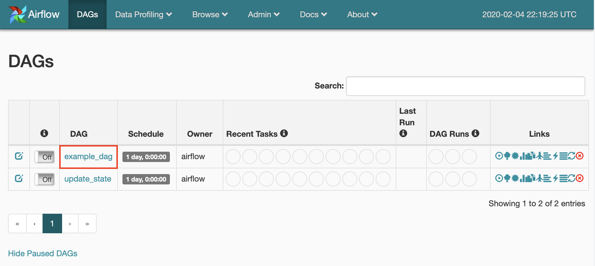Open Tree View for update_state DAG

(507, 179)
